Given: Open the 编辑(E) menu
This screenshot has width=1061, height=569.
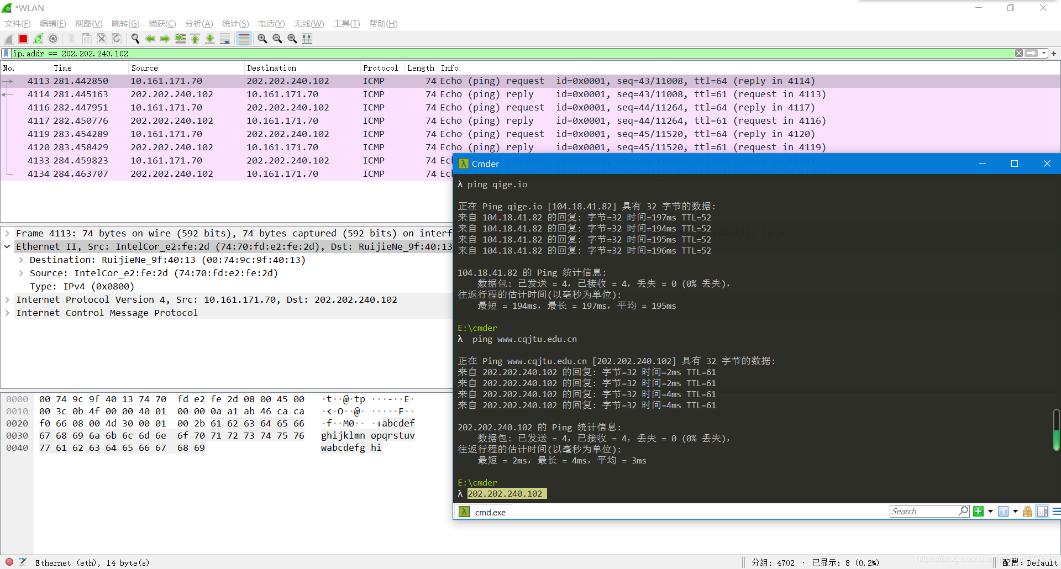Looking at the screenshot, I should tap(53, 24).
